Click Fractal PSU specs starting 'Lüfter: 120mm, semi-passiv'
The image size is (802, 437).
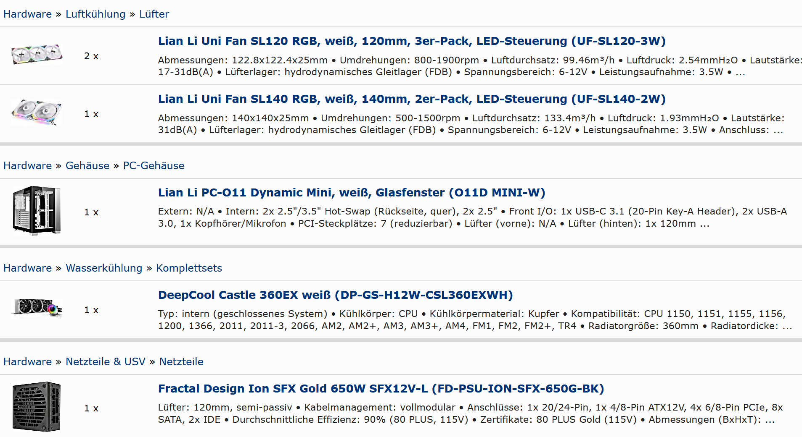click(x=471, y=413)
